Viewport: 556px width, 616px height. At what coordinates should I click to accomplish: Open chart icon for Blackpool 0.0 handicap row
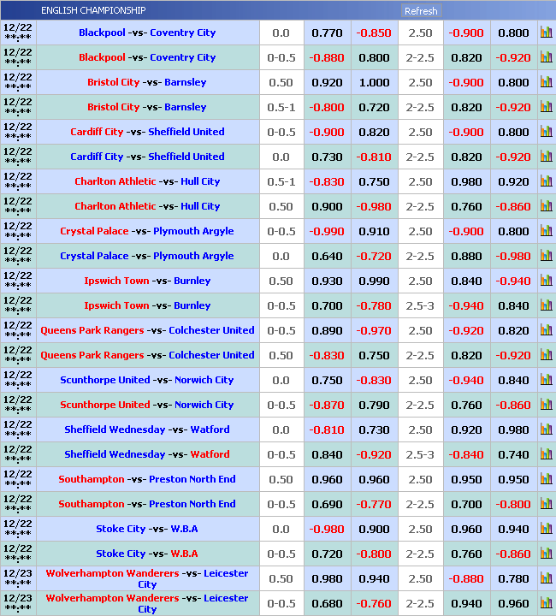pos(546,33)
